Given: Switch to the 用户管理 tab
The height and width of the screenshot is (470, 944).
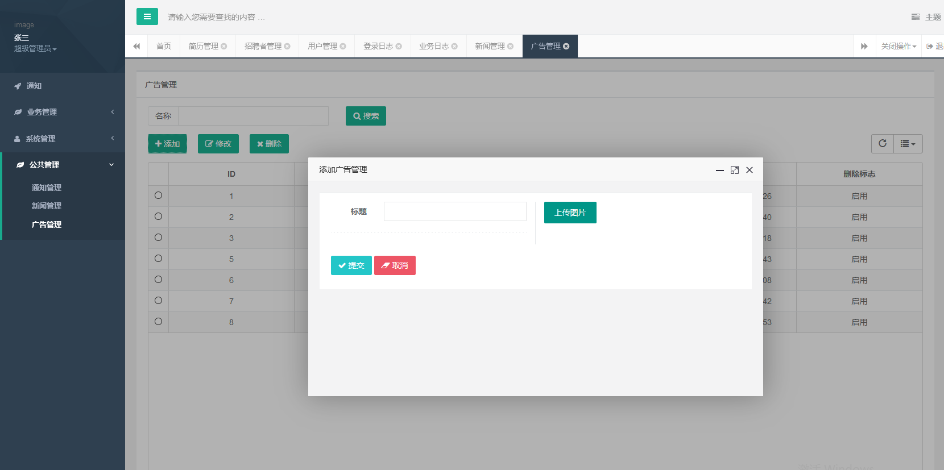Looking at the screenshot, I should [x=322, y=46].
